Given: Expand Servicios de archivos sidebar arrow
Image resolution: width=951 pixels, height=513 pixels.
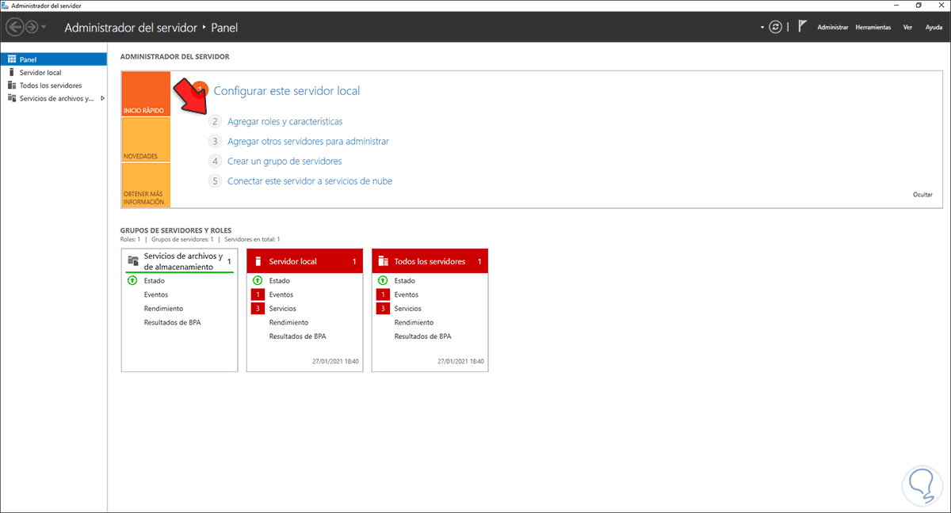Looking at the screenshot, I should [103, 98].
